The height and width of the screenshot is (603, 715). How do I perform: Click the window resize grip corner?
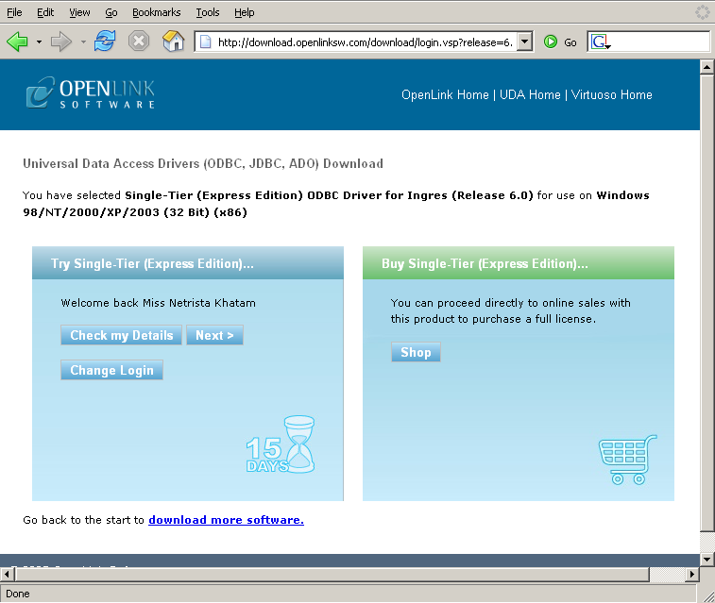pos(708,596)
